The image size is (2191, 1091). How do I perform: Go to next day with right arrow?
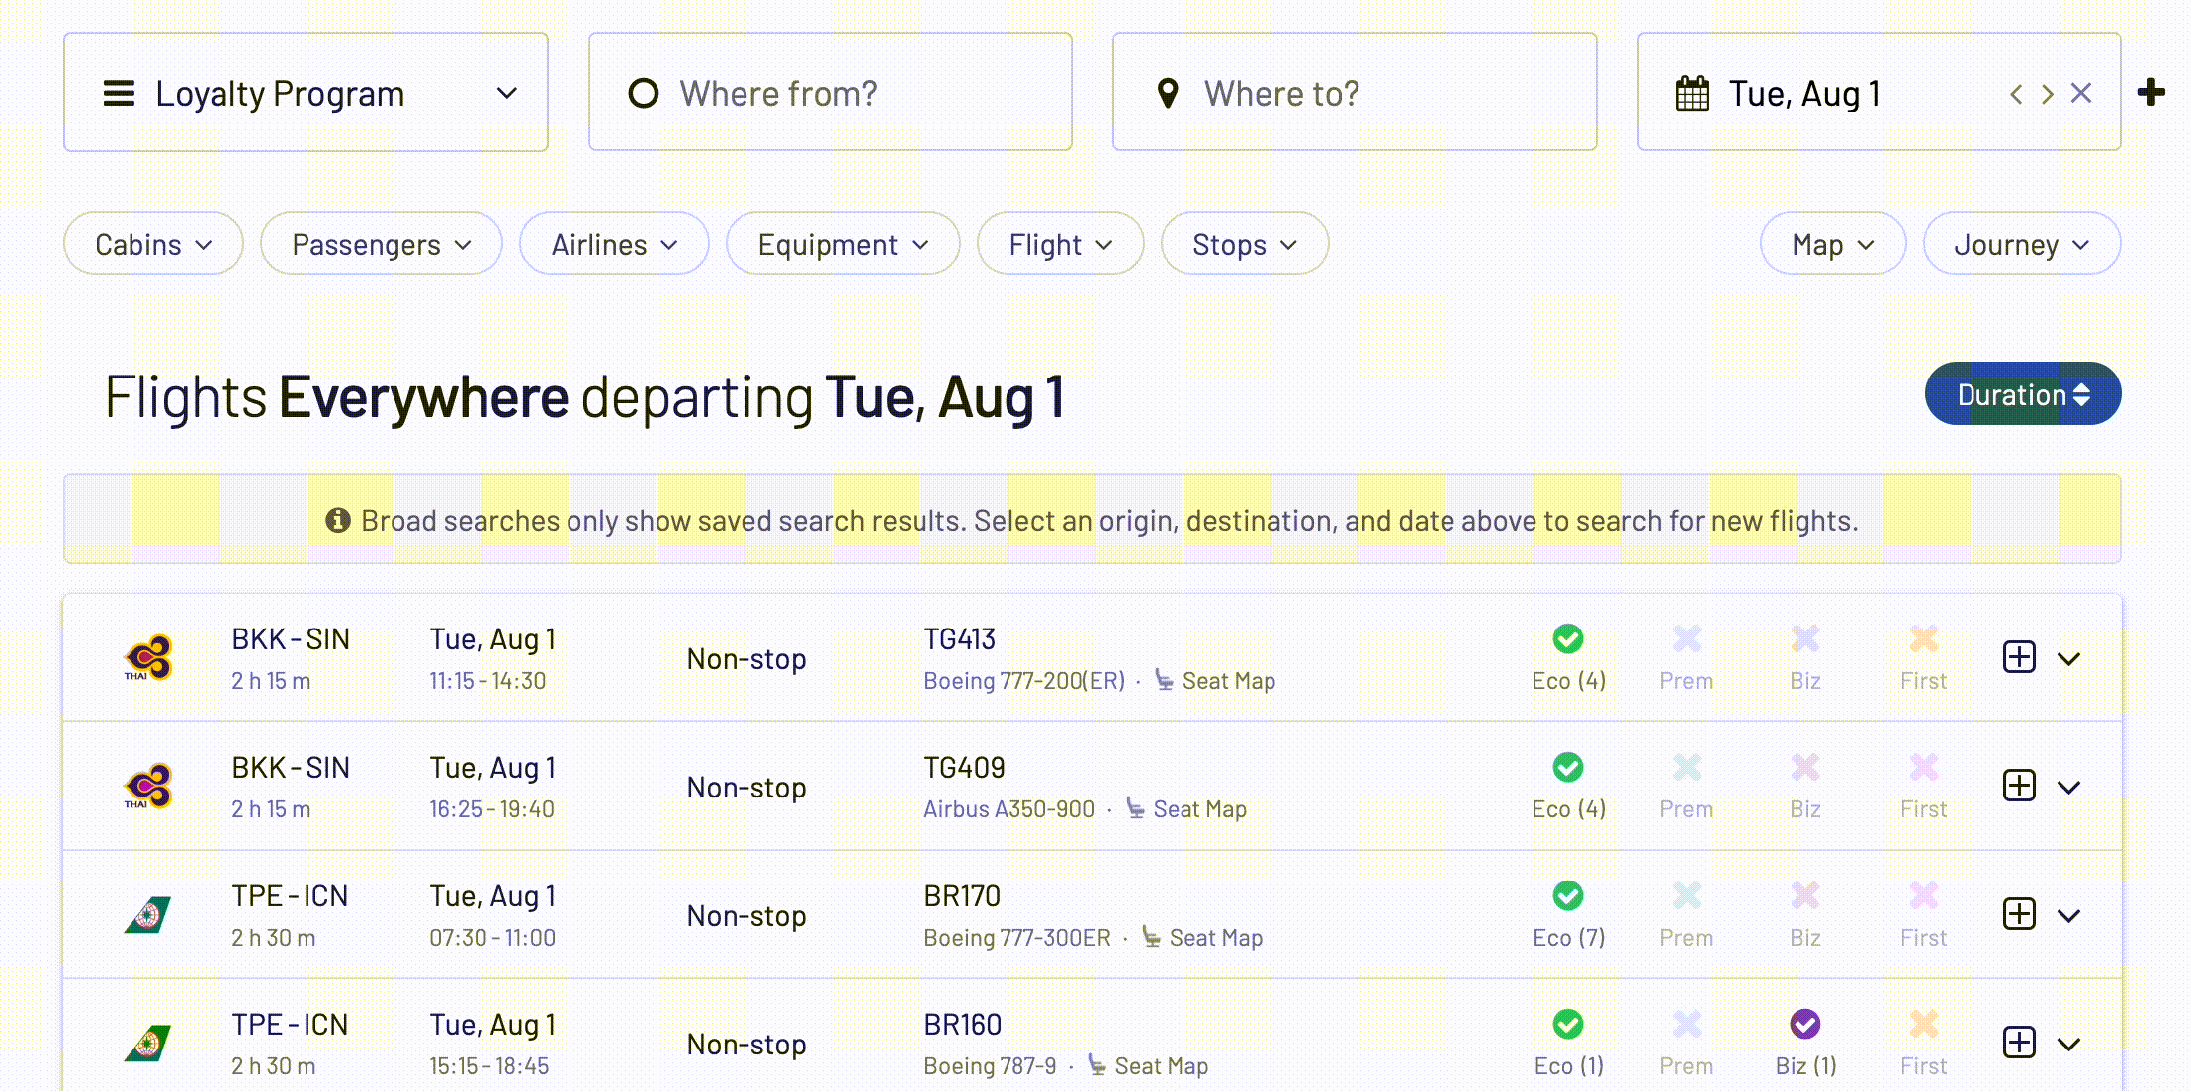click(x=2048, y=93)
